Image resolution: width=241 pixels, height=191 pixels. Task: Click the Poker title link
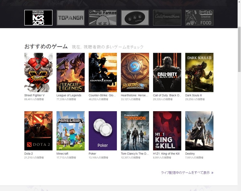pyautogui.click(x=92, y=154)
